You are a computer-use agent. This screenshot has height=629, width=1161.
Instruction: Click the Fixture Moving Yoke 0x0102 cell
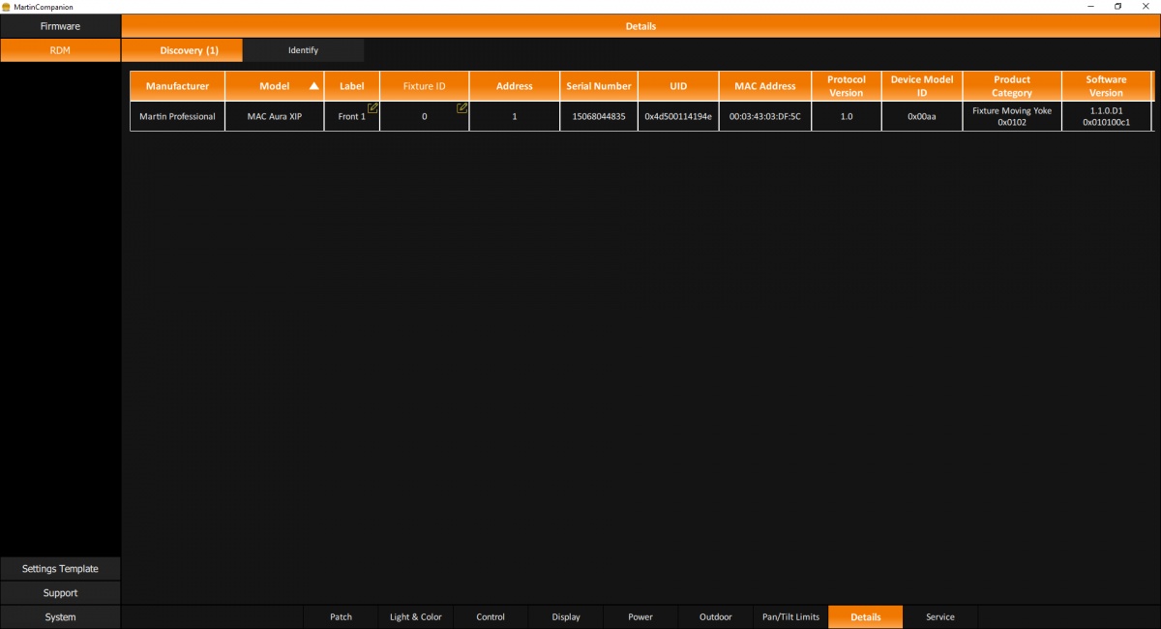(1012, 116)
